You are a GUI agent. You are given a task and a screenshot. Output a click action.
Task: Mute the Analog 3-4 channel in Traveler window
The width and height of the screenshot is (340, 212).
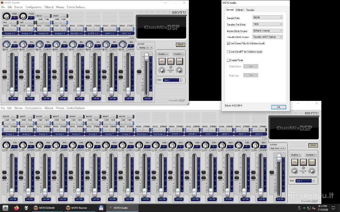click(21, 77)
